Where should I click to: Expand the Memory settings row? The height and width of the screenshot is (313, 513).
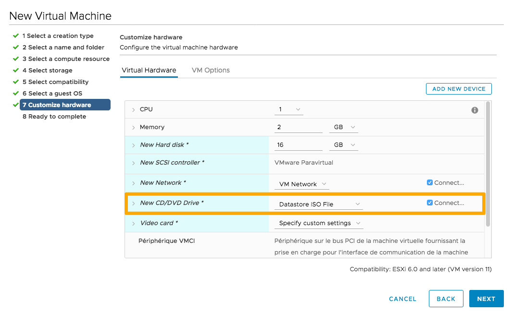coord(134,128)
